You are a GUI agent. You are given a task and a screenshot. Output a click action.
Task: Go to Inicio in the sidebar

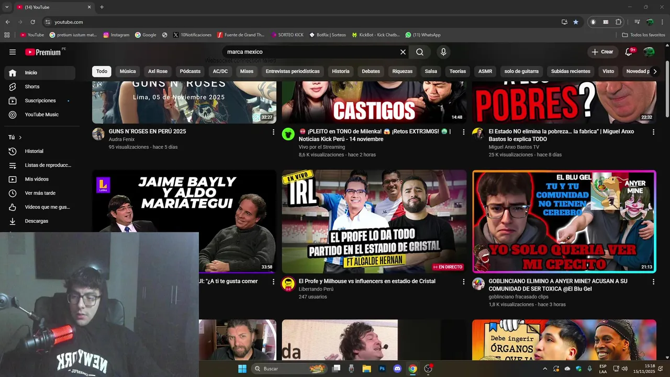point(40,73)
